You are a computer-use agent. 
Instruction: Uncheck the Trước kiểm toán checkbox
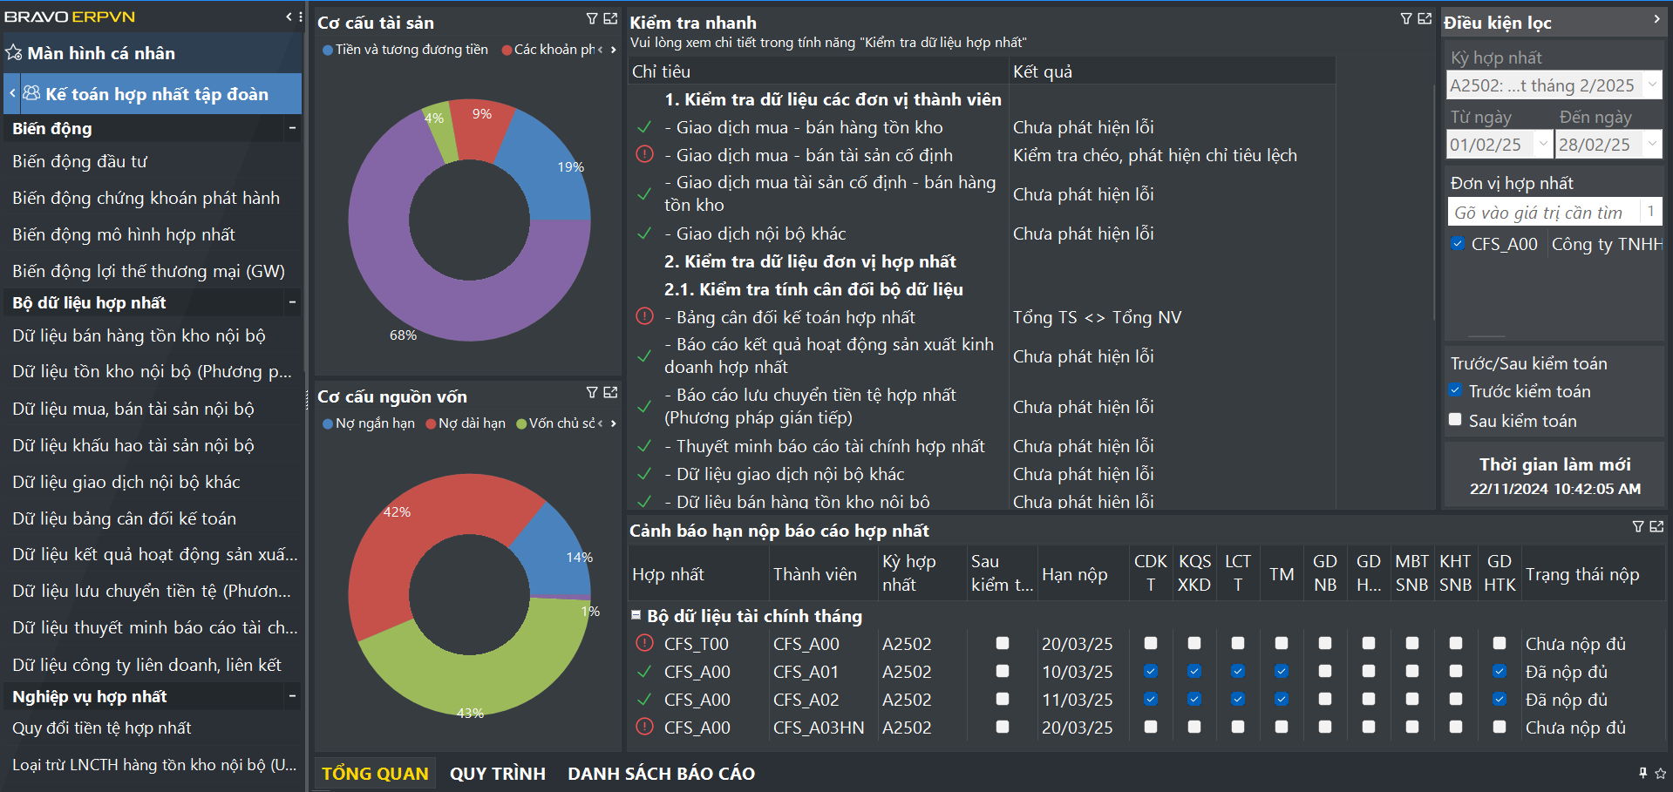(x=1455, y=390)
